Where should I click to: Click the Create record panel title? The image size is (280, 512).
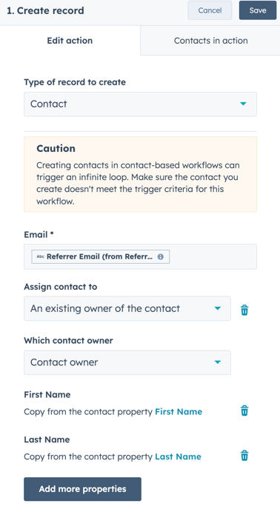[45, 10]
